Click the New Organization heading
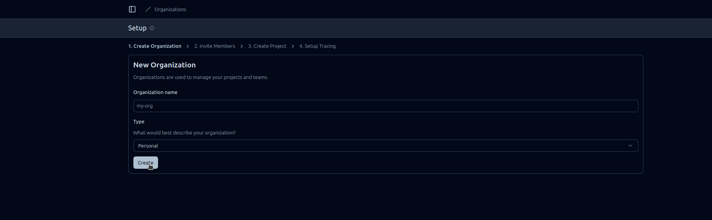 [x=164, y=65]
